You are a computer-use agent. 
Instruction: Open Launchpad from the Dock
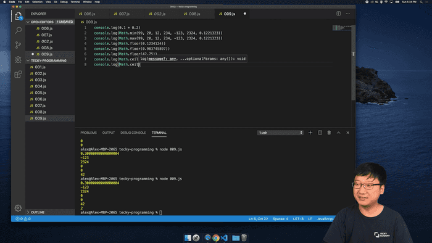(x=196, y=238)
